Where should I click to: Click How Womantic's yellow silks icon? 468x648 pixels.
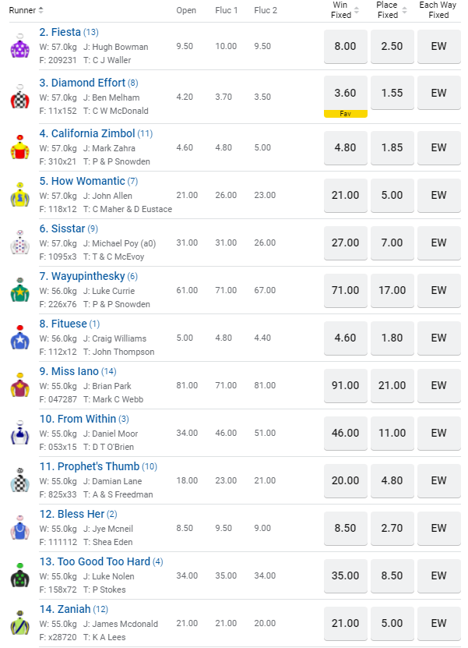(x=19, y=195)
